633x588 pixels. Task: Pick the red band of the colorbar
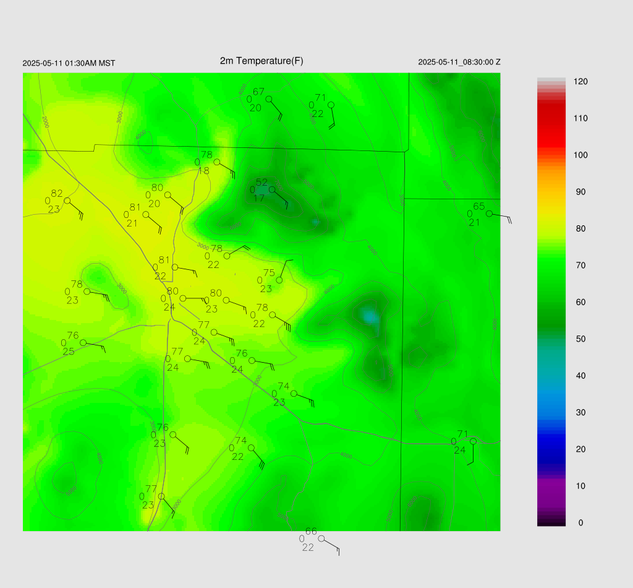[551, 125]
